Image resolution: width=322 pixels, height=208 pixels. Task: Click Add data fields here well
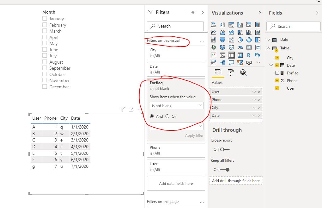[176, 184]
